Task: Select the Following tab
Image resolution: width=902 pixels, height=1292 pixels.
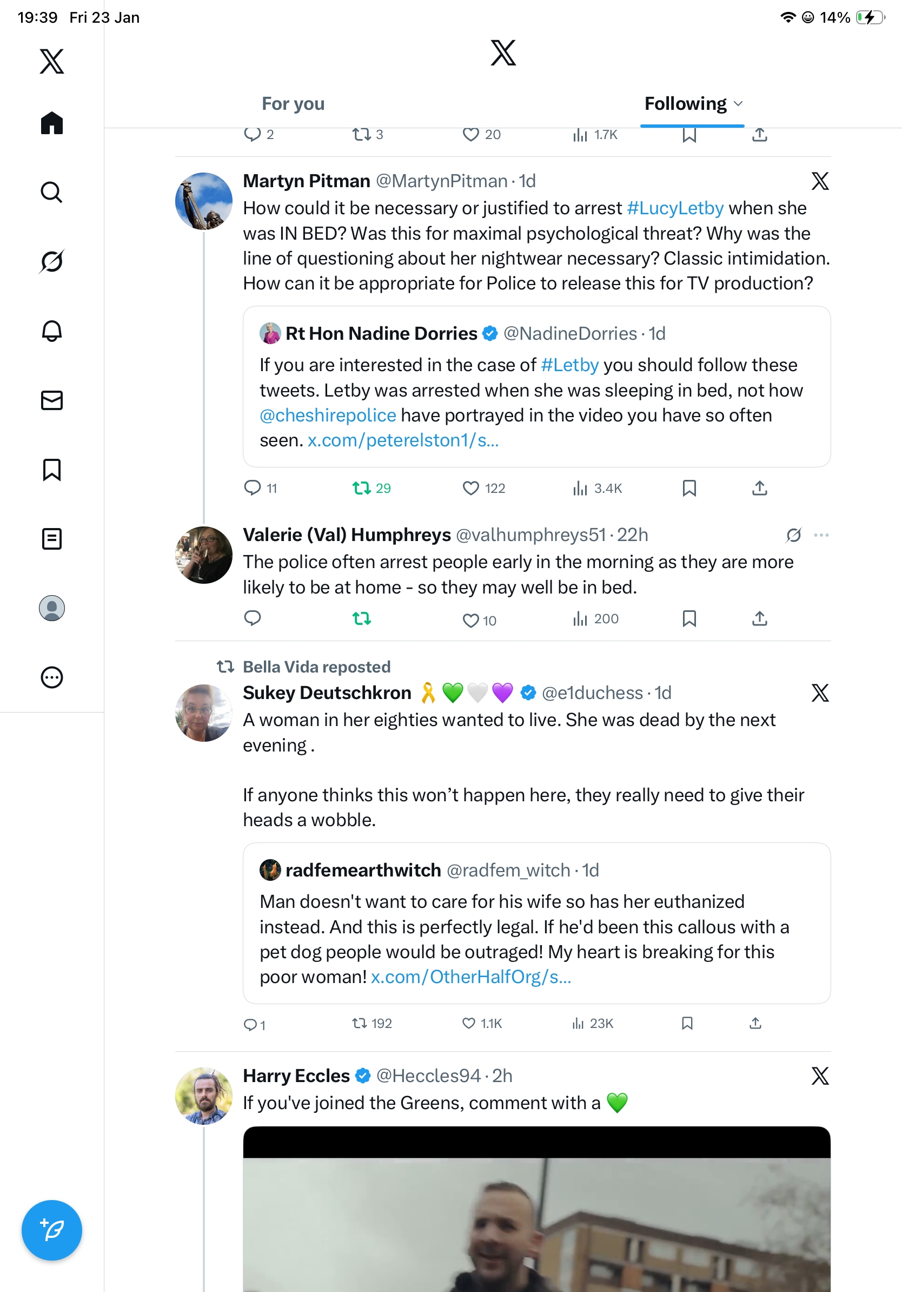Action: click(x=685, y=103)
